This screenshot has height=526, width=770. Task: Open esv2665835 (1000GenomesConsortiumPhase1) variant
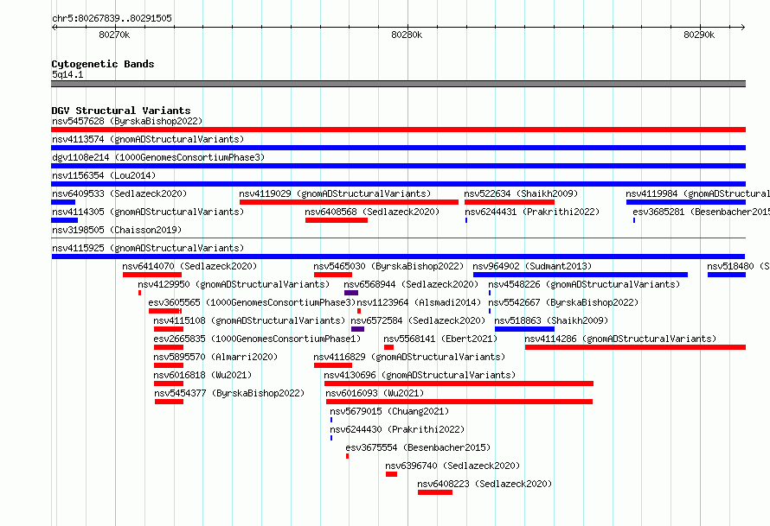(257, 339)
